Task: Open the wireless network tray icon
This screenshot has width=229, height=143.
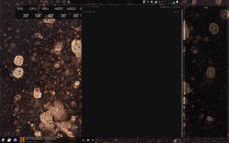Action: point(156,2)
